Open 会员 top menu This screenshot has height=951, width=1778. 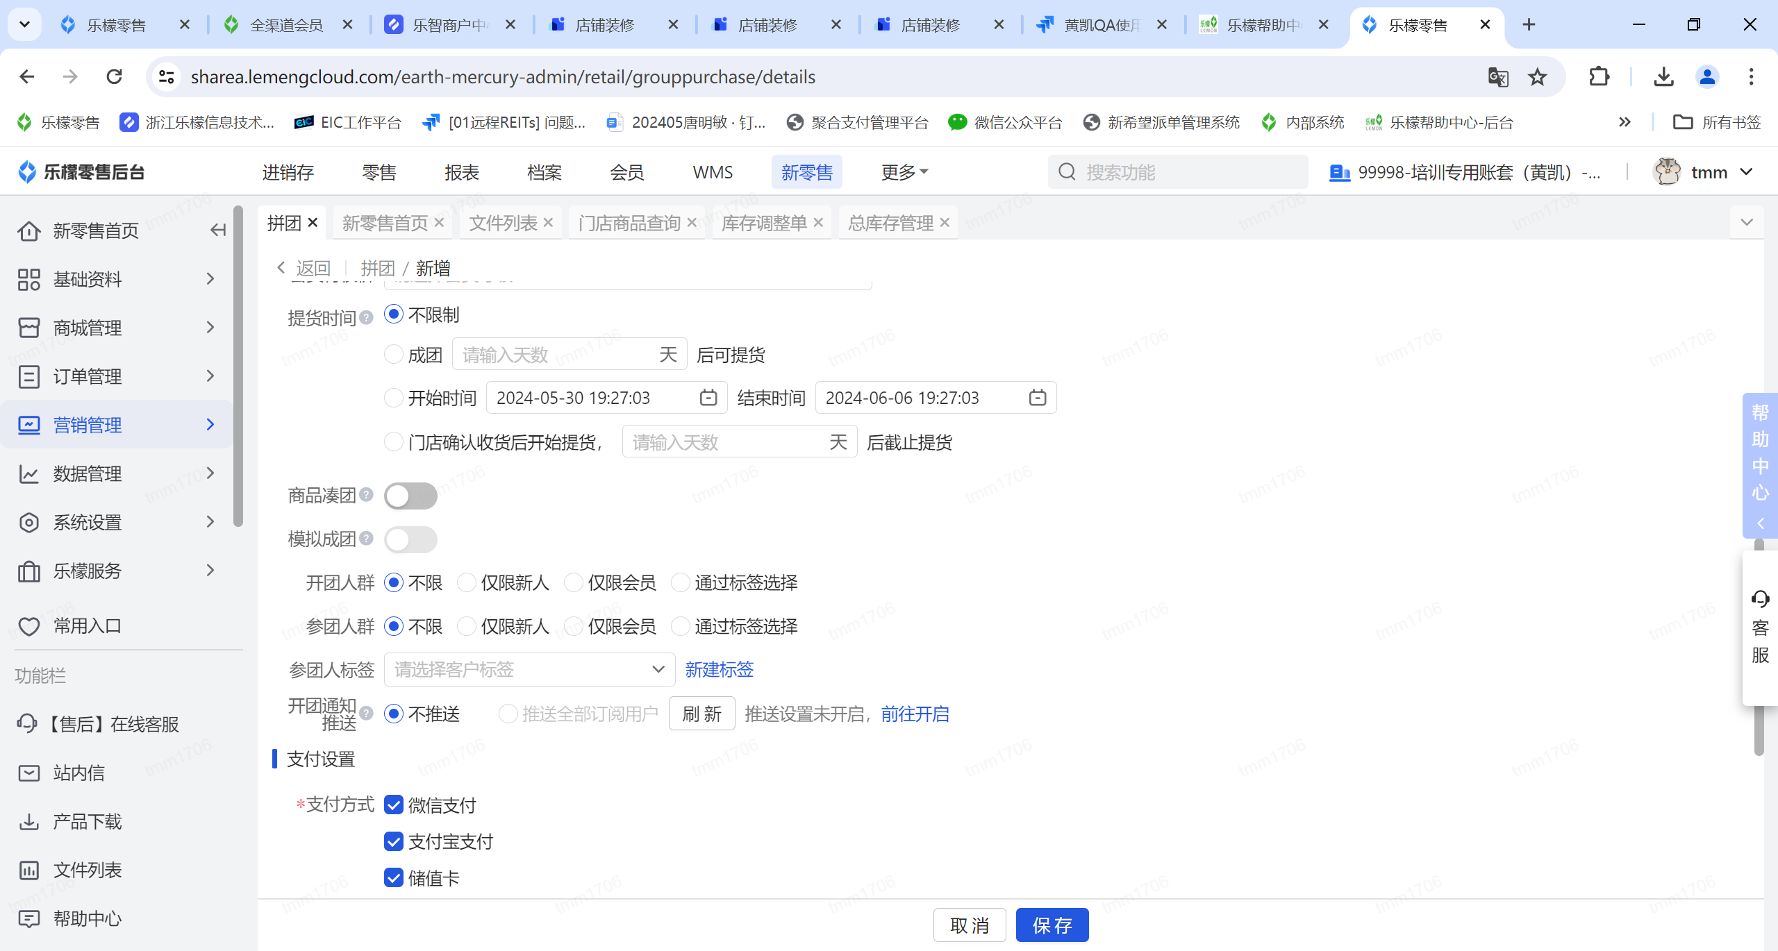pos(627,172)
